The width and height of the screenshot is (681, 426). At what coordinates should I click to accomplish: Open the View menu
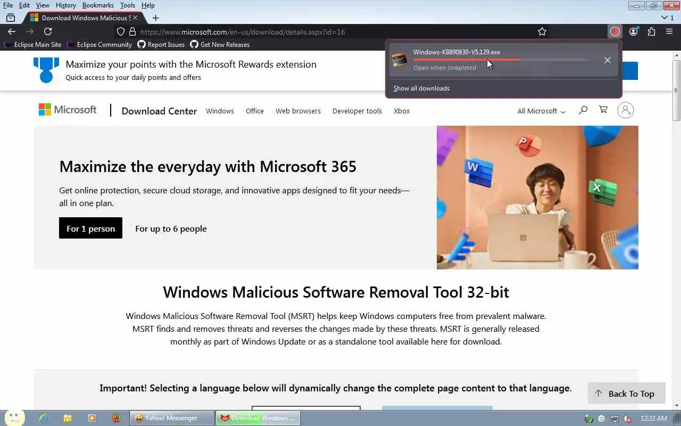(x=43, y=5)
